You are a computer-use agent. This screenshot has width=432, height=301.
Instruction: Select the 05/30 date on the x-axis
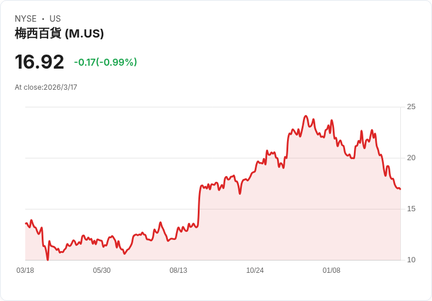pyautogui.click(x=102, y=270)
